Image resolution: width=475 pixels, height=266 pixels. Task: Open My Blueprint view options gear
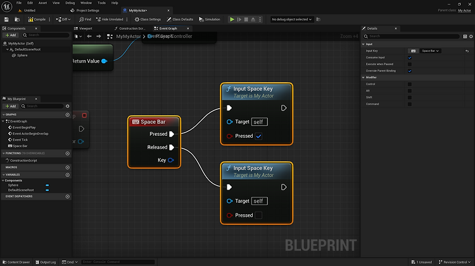pos(68,106)
